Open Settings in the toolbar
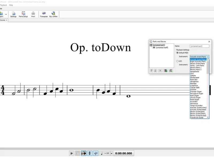 13,14
